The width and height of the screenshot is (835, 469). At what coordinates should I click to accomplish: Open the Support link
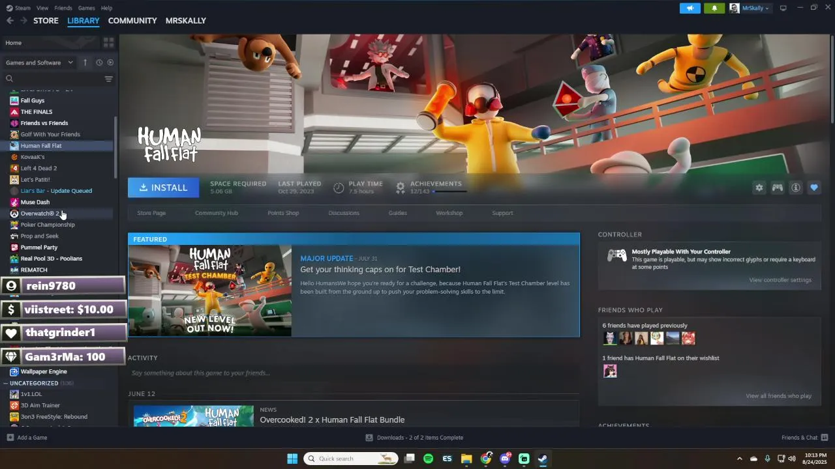coord(502,213)
